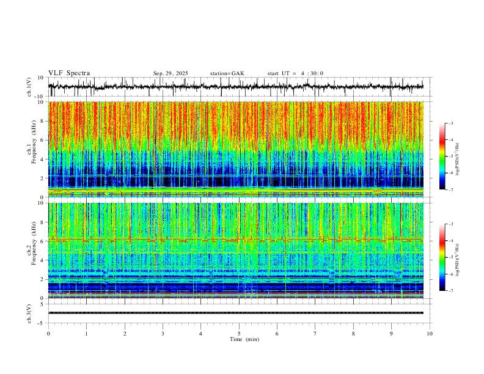
Task: Click the ch.3 voltage trace panel
Action: [x=239, y=313]
